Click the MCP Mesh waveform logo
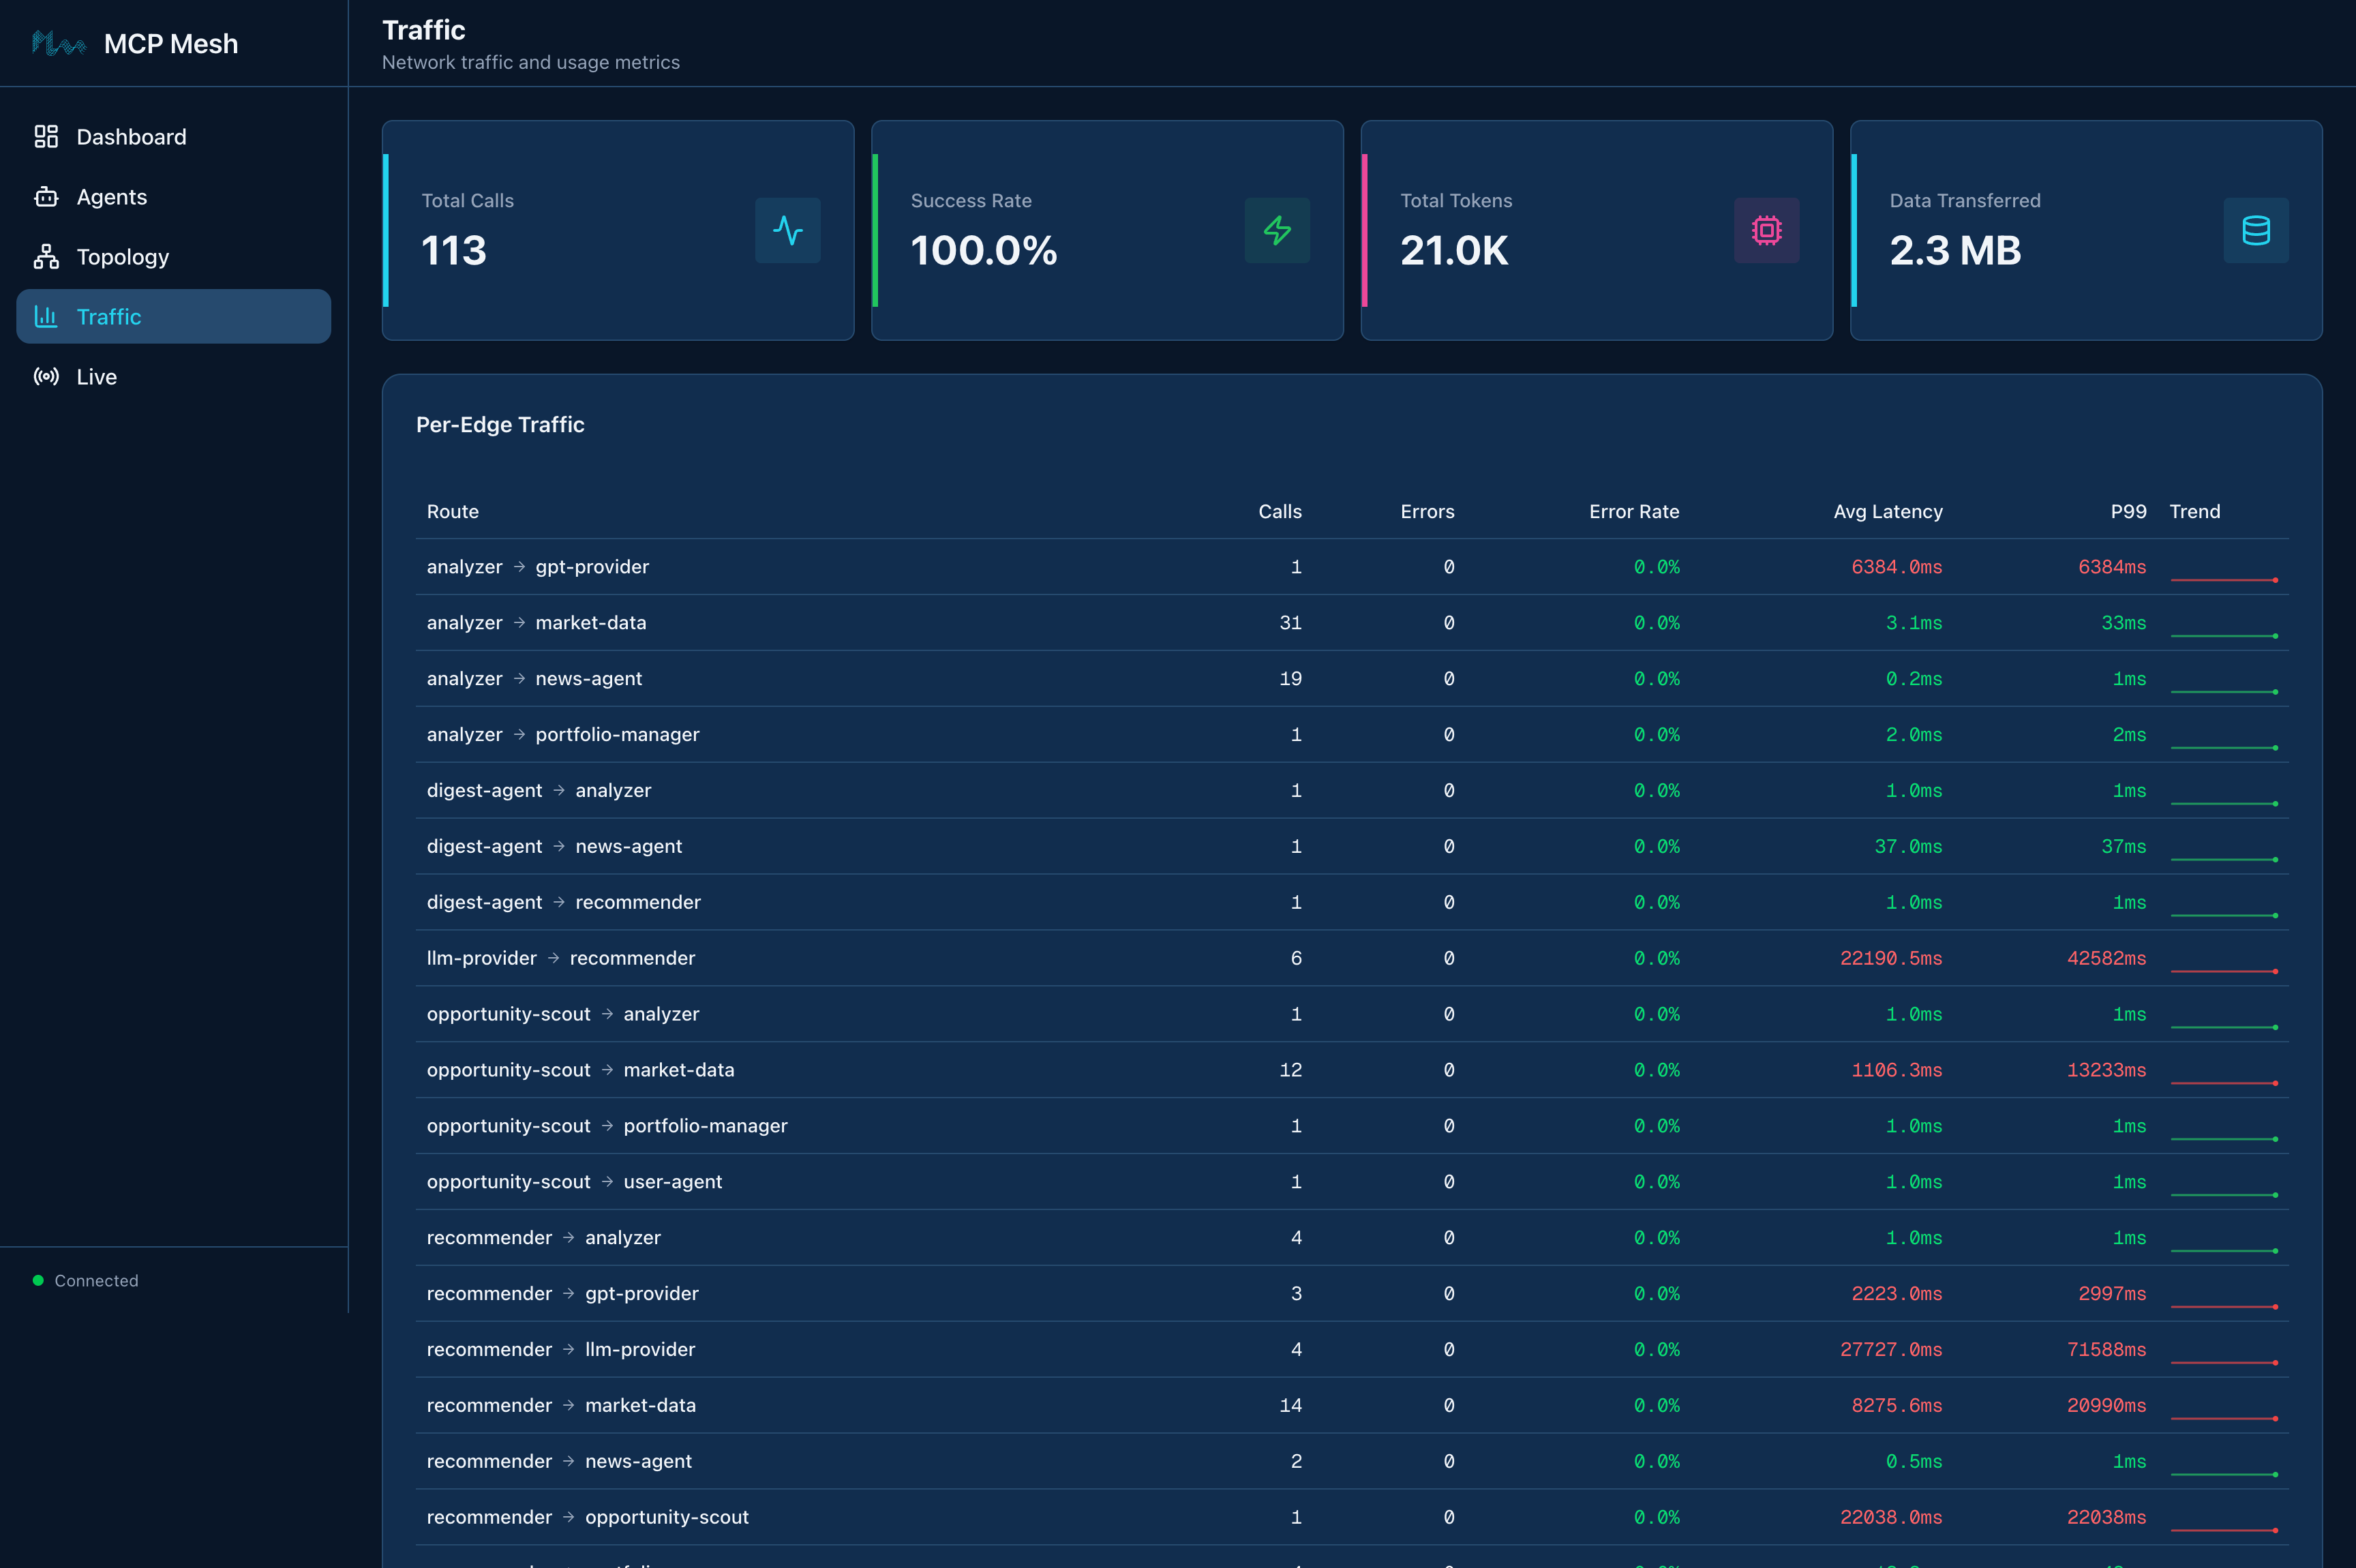Viewport: 2356px width, 1568px height. pos(59,43)
